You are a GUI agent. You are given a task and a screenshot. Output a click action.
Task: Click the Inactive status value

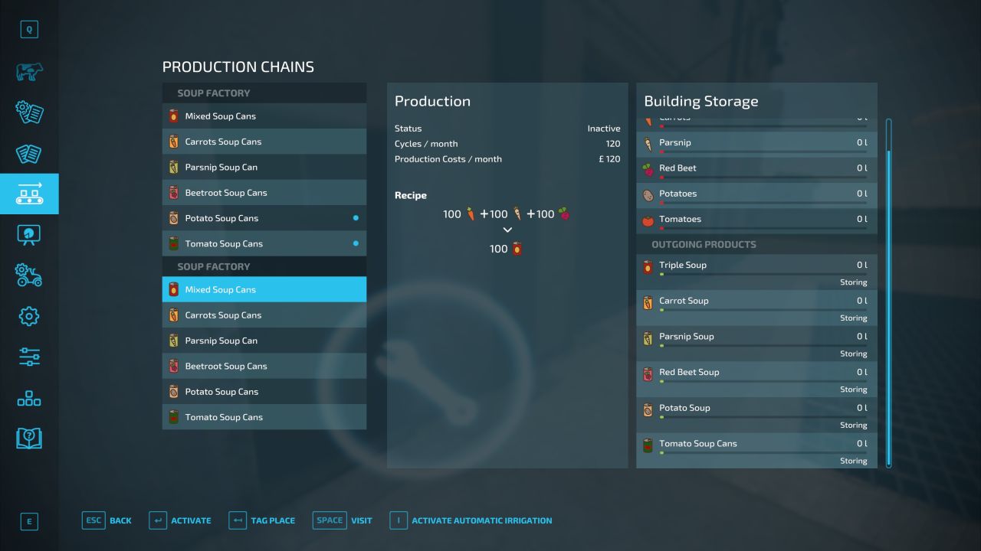pyautogui.click(x=604, y=129)
